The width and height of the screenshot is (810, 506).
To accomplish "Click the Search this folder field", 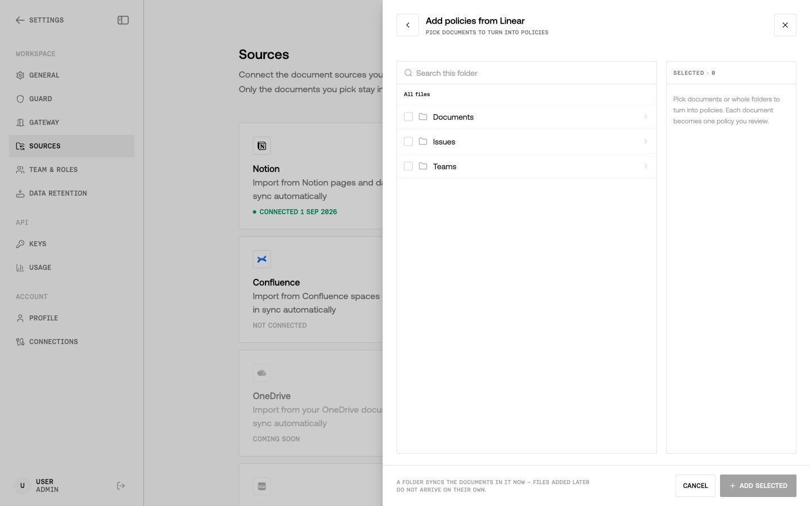I will click(x=526, y=73).
